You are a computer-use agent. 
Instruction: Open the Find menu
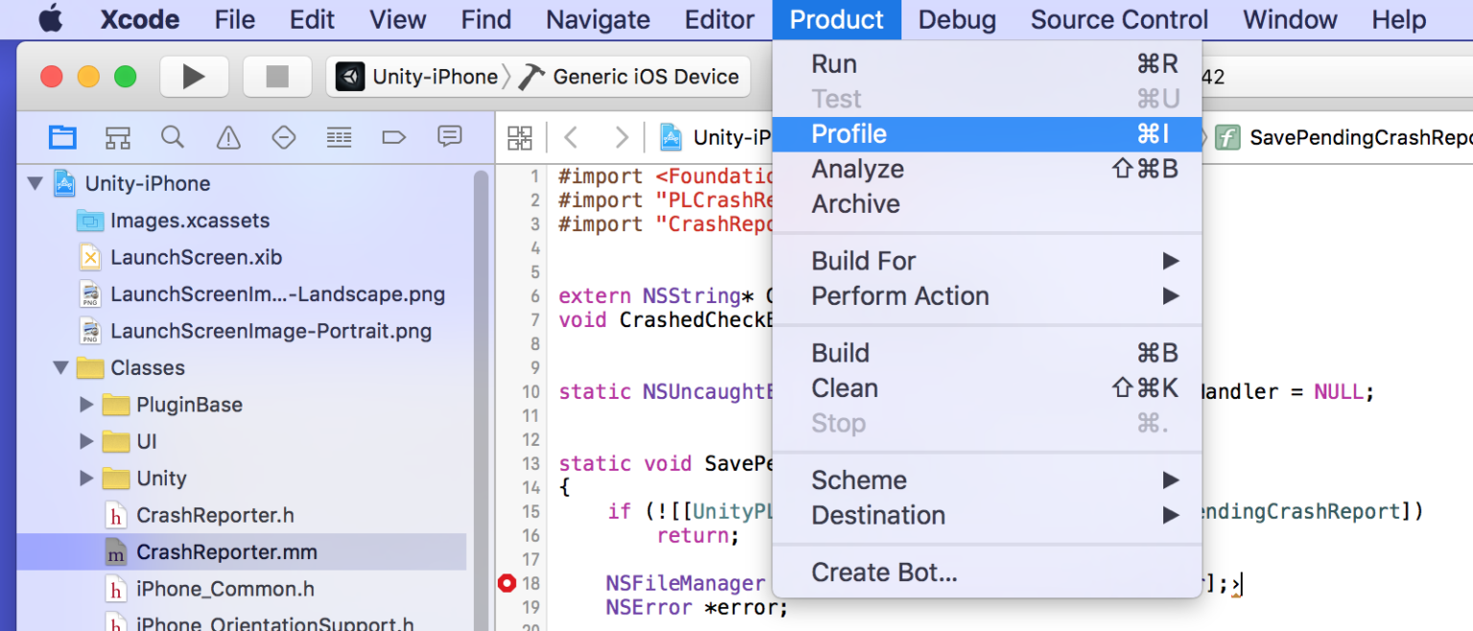click(486, 19)
